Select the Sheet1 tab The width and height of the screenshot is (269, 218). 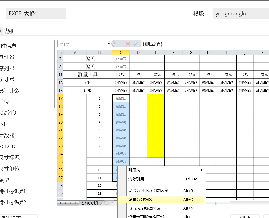click(90, 203)
